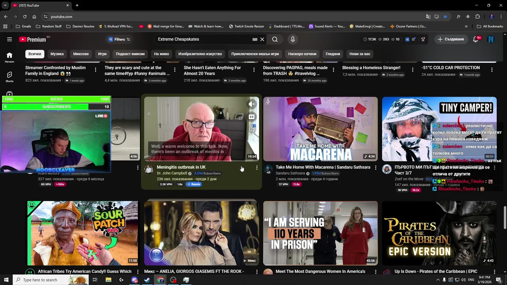Open more options for She Hasn't Eaten Anything video

click(x=254, y=70)
